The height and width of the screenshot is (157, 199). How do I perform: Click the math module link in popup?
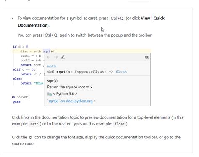(52, 66)
